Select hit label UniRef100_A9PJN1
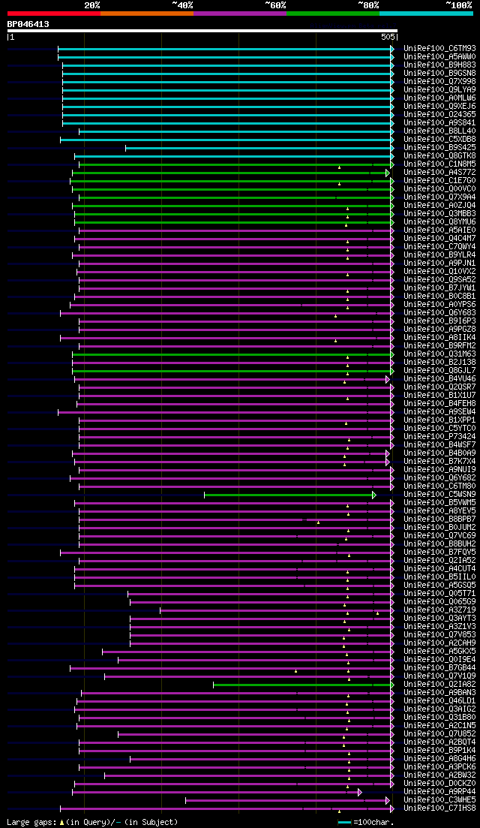This screenshot has width=480, height=828. coord(440,263)
